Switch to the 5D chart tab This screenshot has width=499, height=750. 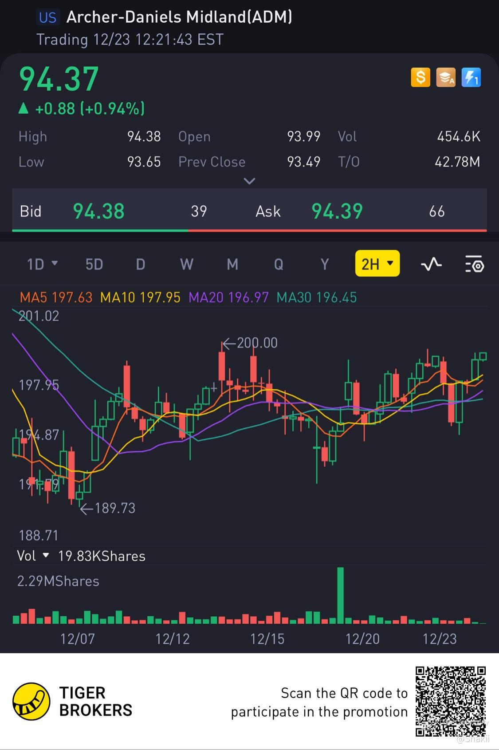click(94, 264)
